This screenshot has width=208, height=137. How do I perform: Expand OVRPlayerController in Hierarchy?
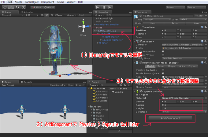[x=95, y=24]
